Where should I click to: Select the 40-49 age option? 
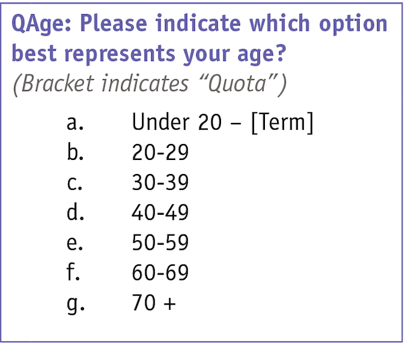[161, 212]
